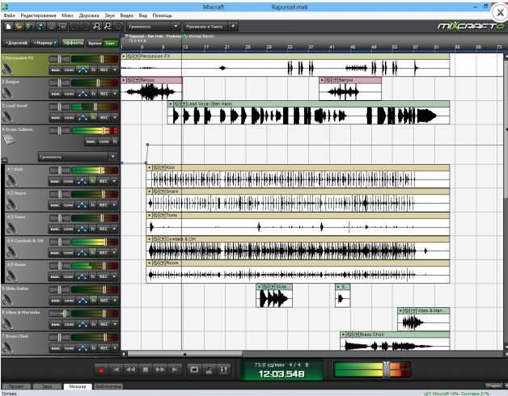Click the Add Sound File toolbar icon

pyautogui.click(x=30, y=27)
